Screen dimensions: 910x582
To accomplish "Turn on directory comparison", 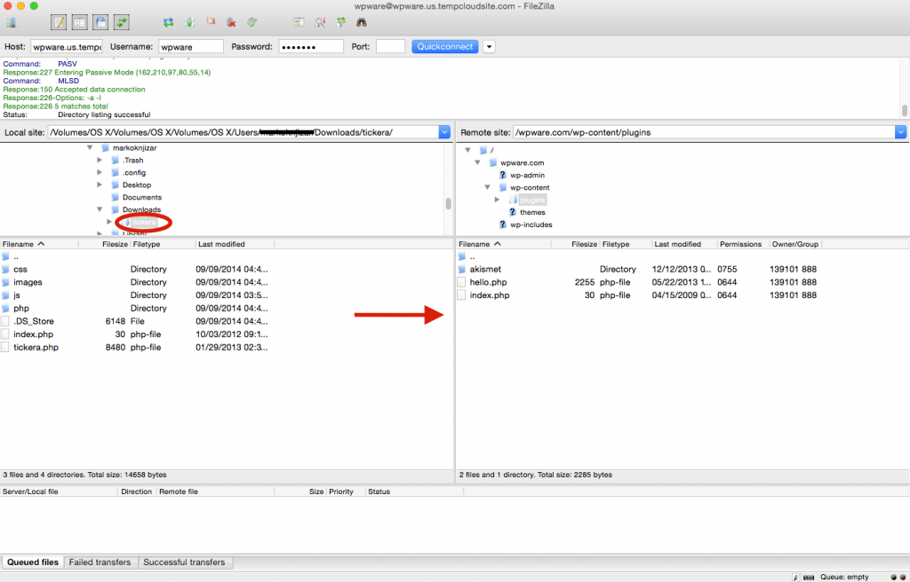I will point(320,22).
